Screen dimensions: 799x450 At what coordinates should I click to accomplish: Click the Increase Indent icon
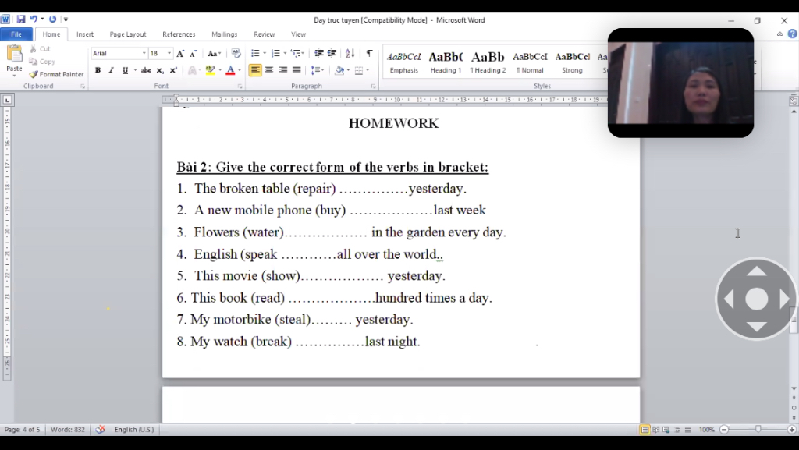[x=332, y=54]
